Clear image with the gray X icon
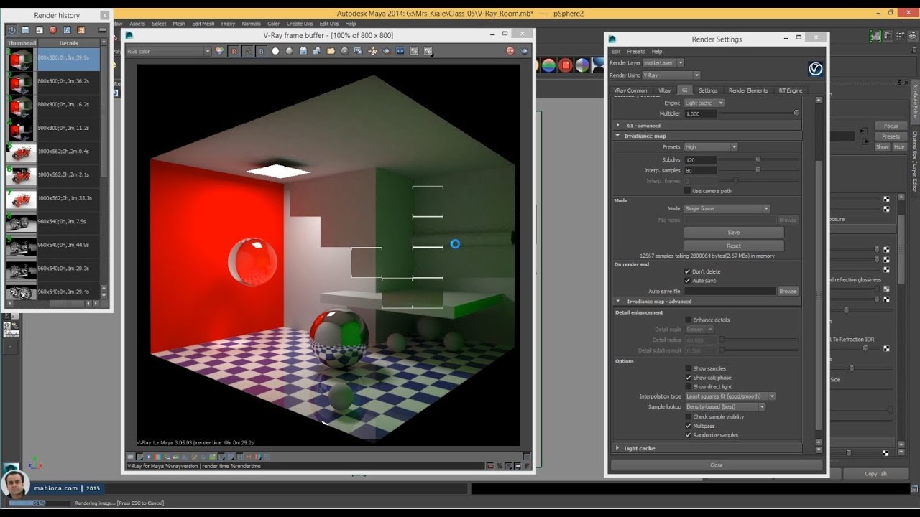920x517 pixels. 345,51
